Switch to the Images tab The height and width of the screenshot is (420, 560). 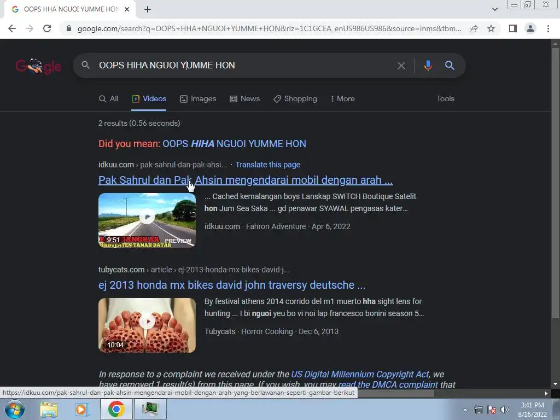pyautogui.click(x=198, y=99)
